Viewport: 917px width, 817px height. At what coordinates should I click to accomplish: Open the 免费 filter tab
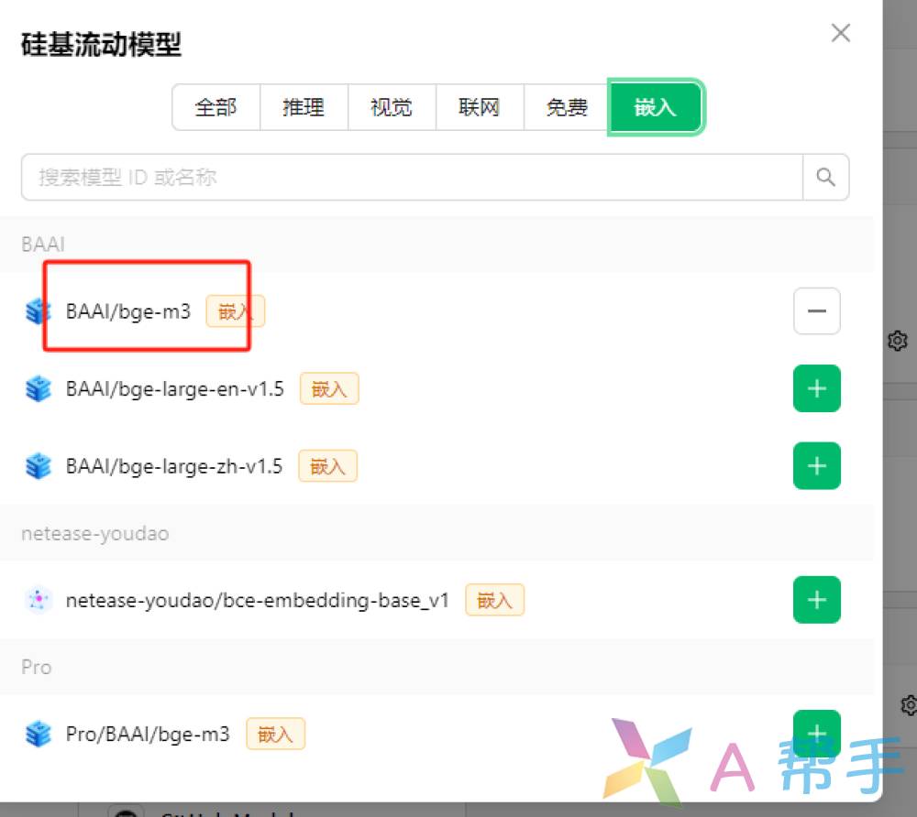(x=567, y=107)
